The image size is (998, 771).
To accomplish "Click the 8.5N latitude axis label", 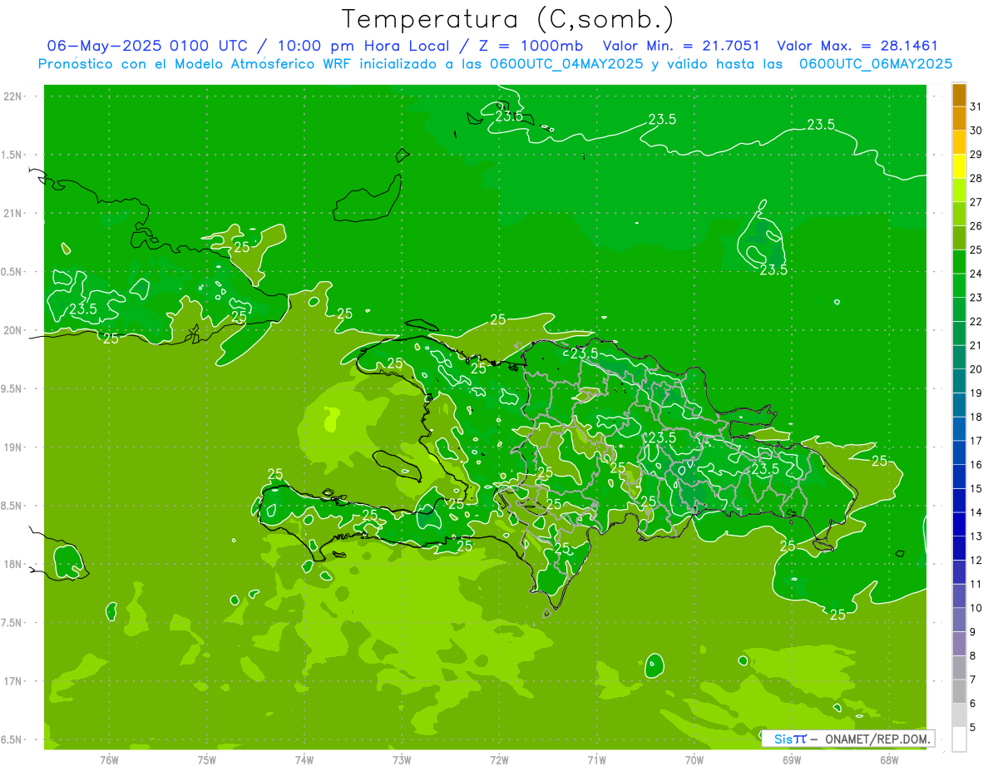I will [12, 506].
